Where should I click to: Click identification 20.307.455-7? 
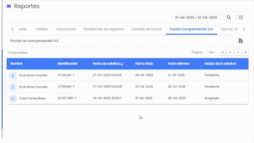coord(67,98)
